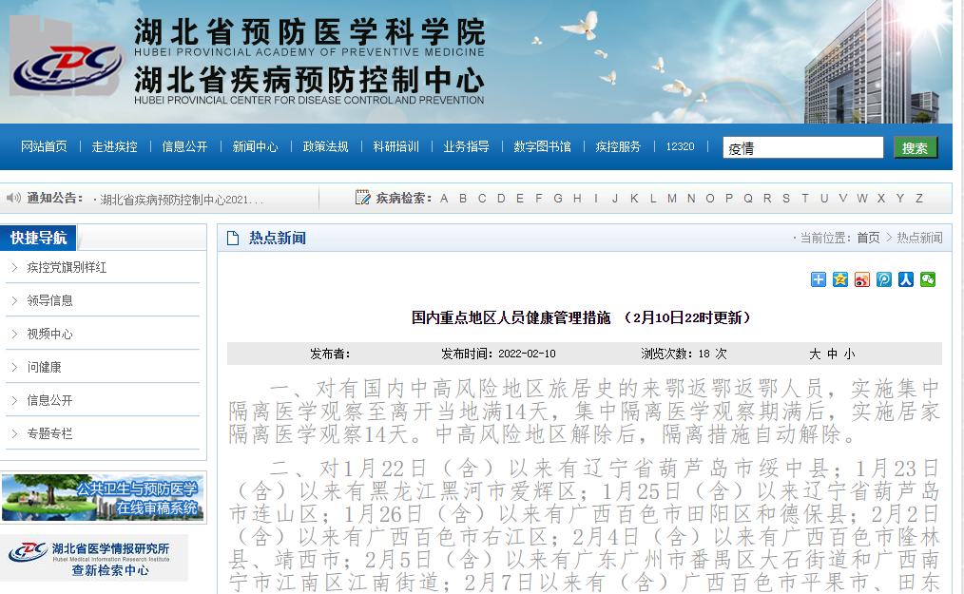Click the blue plus more-share icon

pos(818,279)
